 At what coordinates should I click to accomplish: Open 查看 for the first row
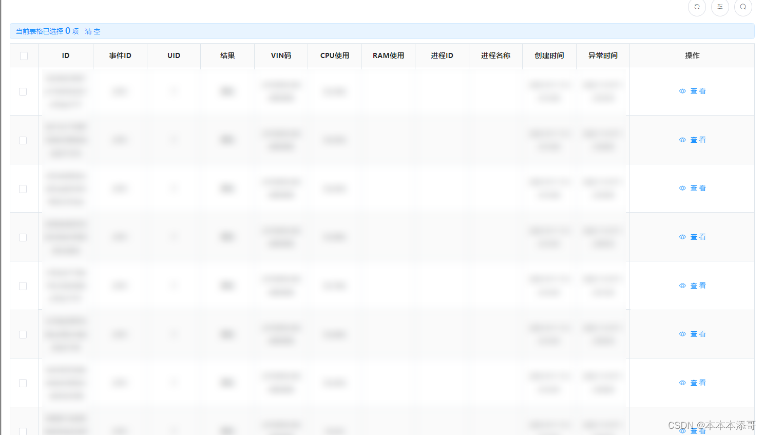(693, 91)
